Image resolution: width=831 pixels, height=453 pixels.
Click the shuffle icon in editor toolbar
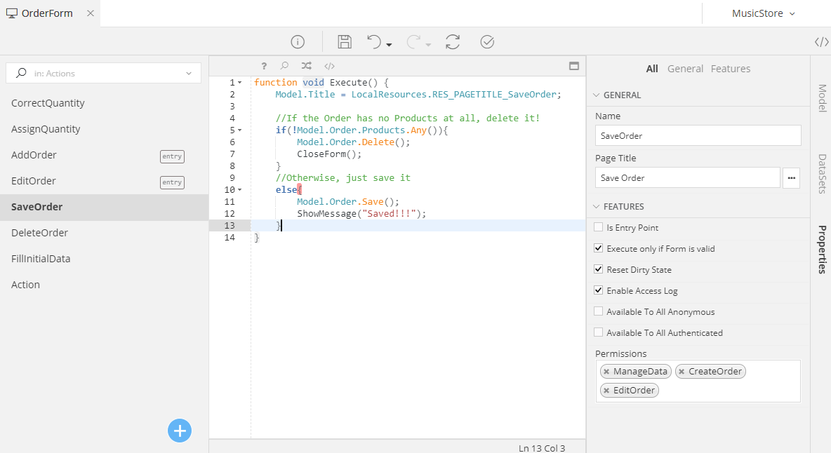pyautogui.click(x=306, y=66)
